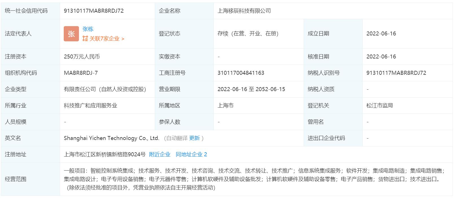454x199 pixels.
Task: Open the 附近企业 link
Action: click(160, 154)
